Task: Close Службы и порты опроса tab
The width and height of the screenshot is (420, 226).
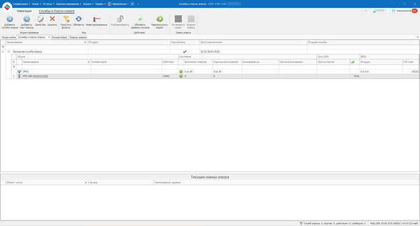Action: tap(49, 37)
